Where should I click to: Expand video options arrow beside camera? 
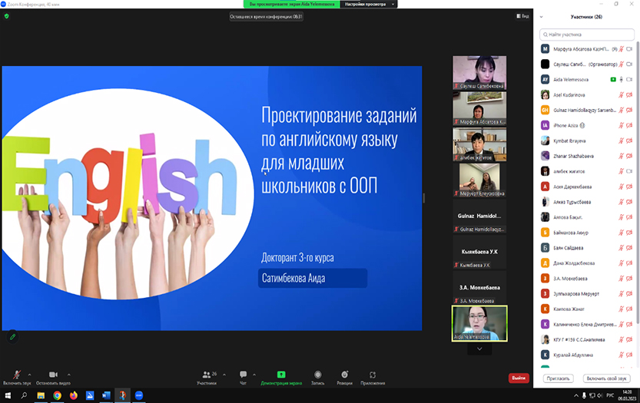69,374
